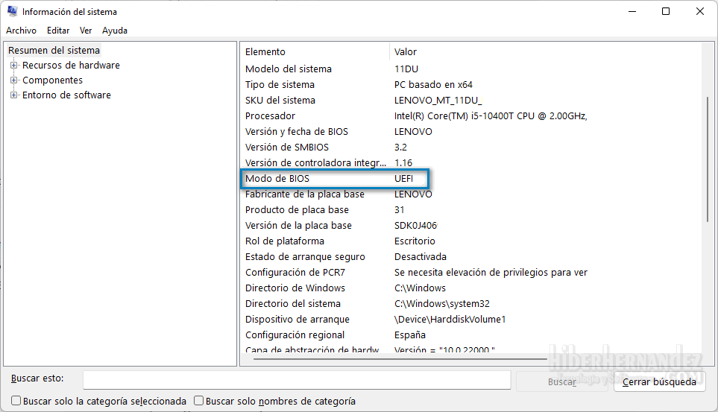Select Directorio del sistema row
This screenshot has width=718, height=412.
[470, 303]
